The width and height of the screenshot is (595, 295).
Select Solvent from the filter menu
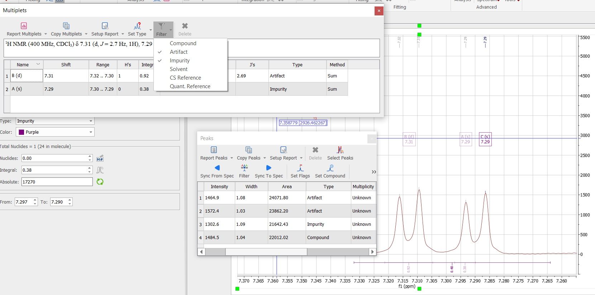click(178, 69)
